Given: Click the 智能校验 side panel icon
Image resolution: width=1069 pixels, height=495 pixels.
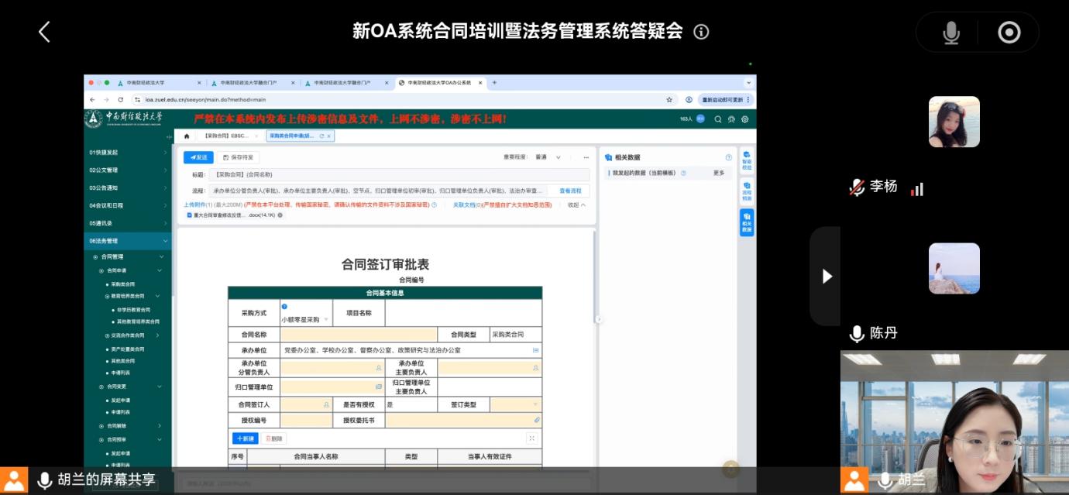Looking at the screenshot, I should pos(747,161).
